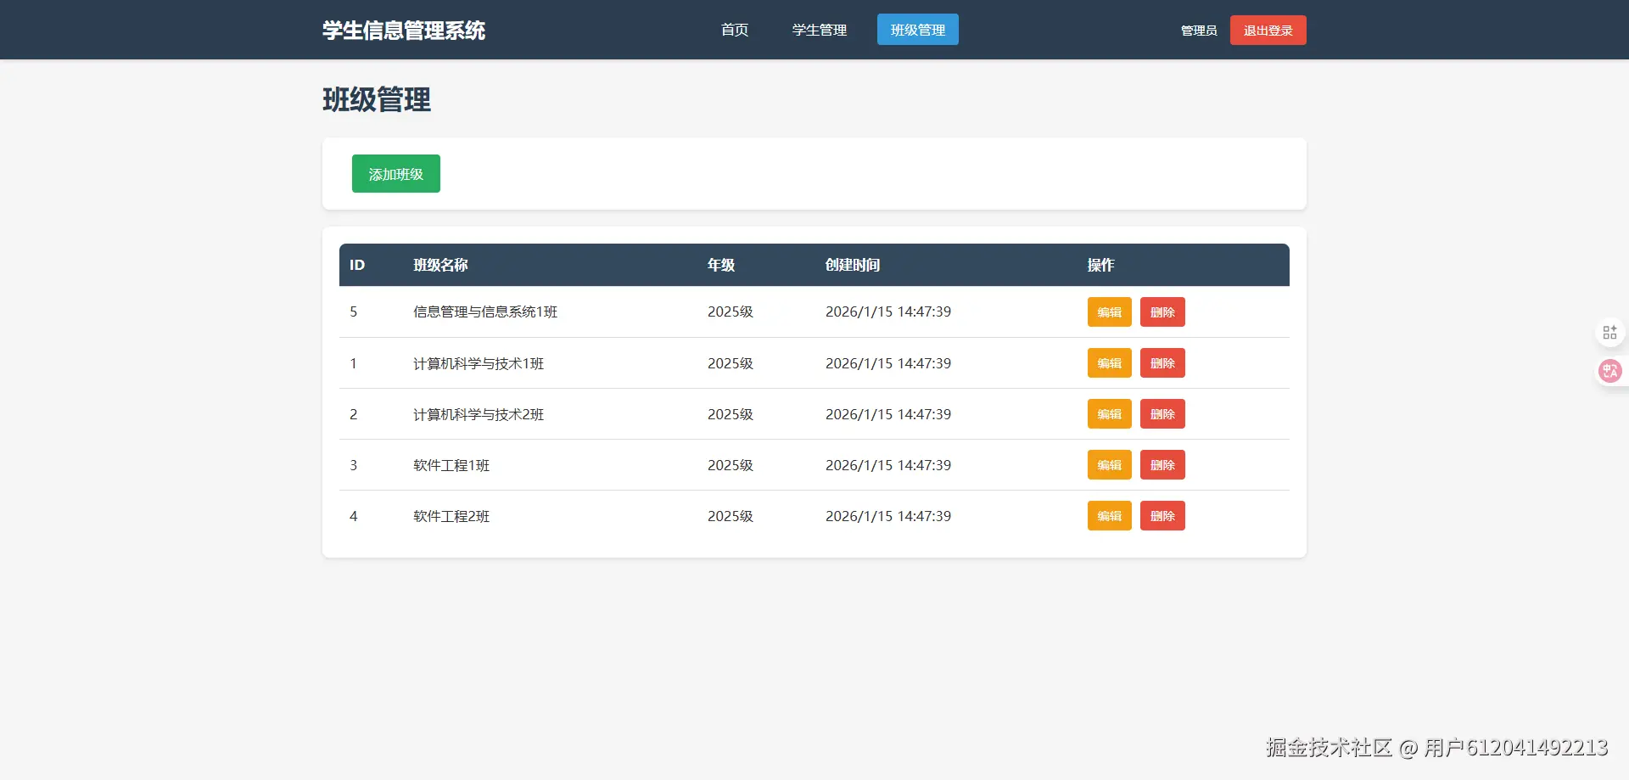This screenshot has width=1629, height=780.
Task: Click the pink translate floating icon
Action: (1609, 371)
